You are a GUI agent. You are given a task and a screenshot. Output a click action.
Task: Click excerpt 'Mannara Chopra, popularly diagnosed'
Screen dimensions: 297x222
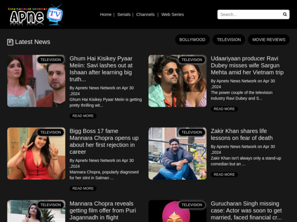pos(104,172)
